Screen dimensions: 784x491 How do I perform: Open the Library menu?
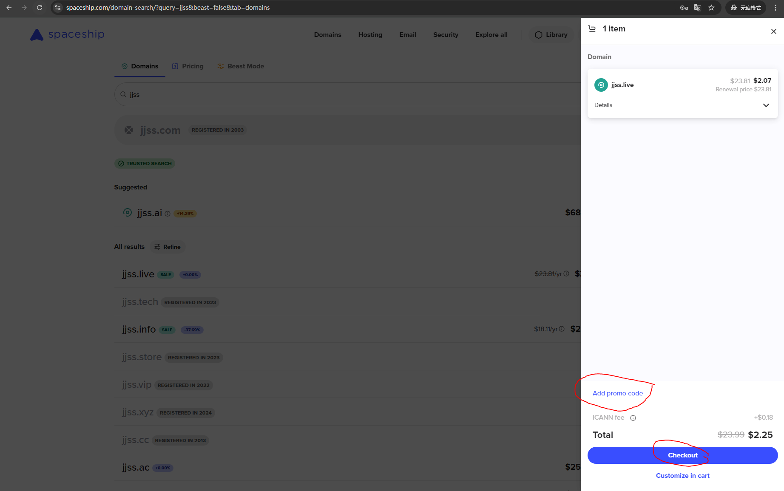pos(551,35)
